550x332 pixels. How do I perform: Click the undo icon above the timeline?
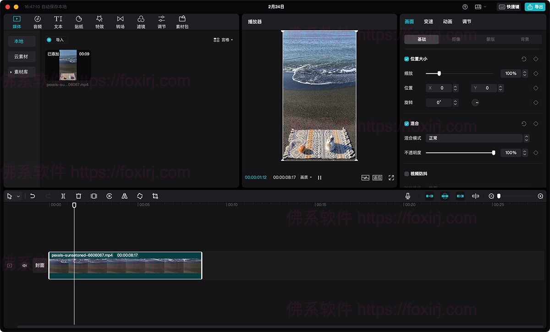pos(32,196)
